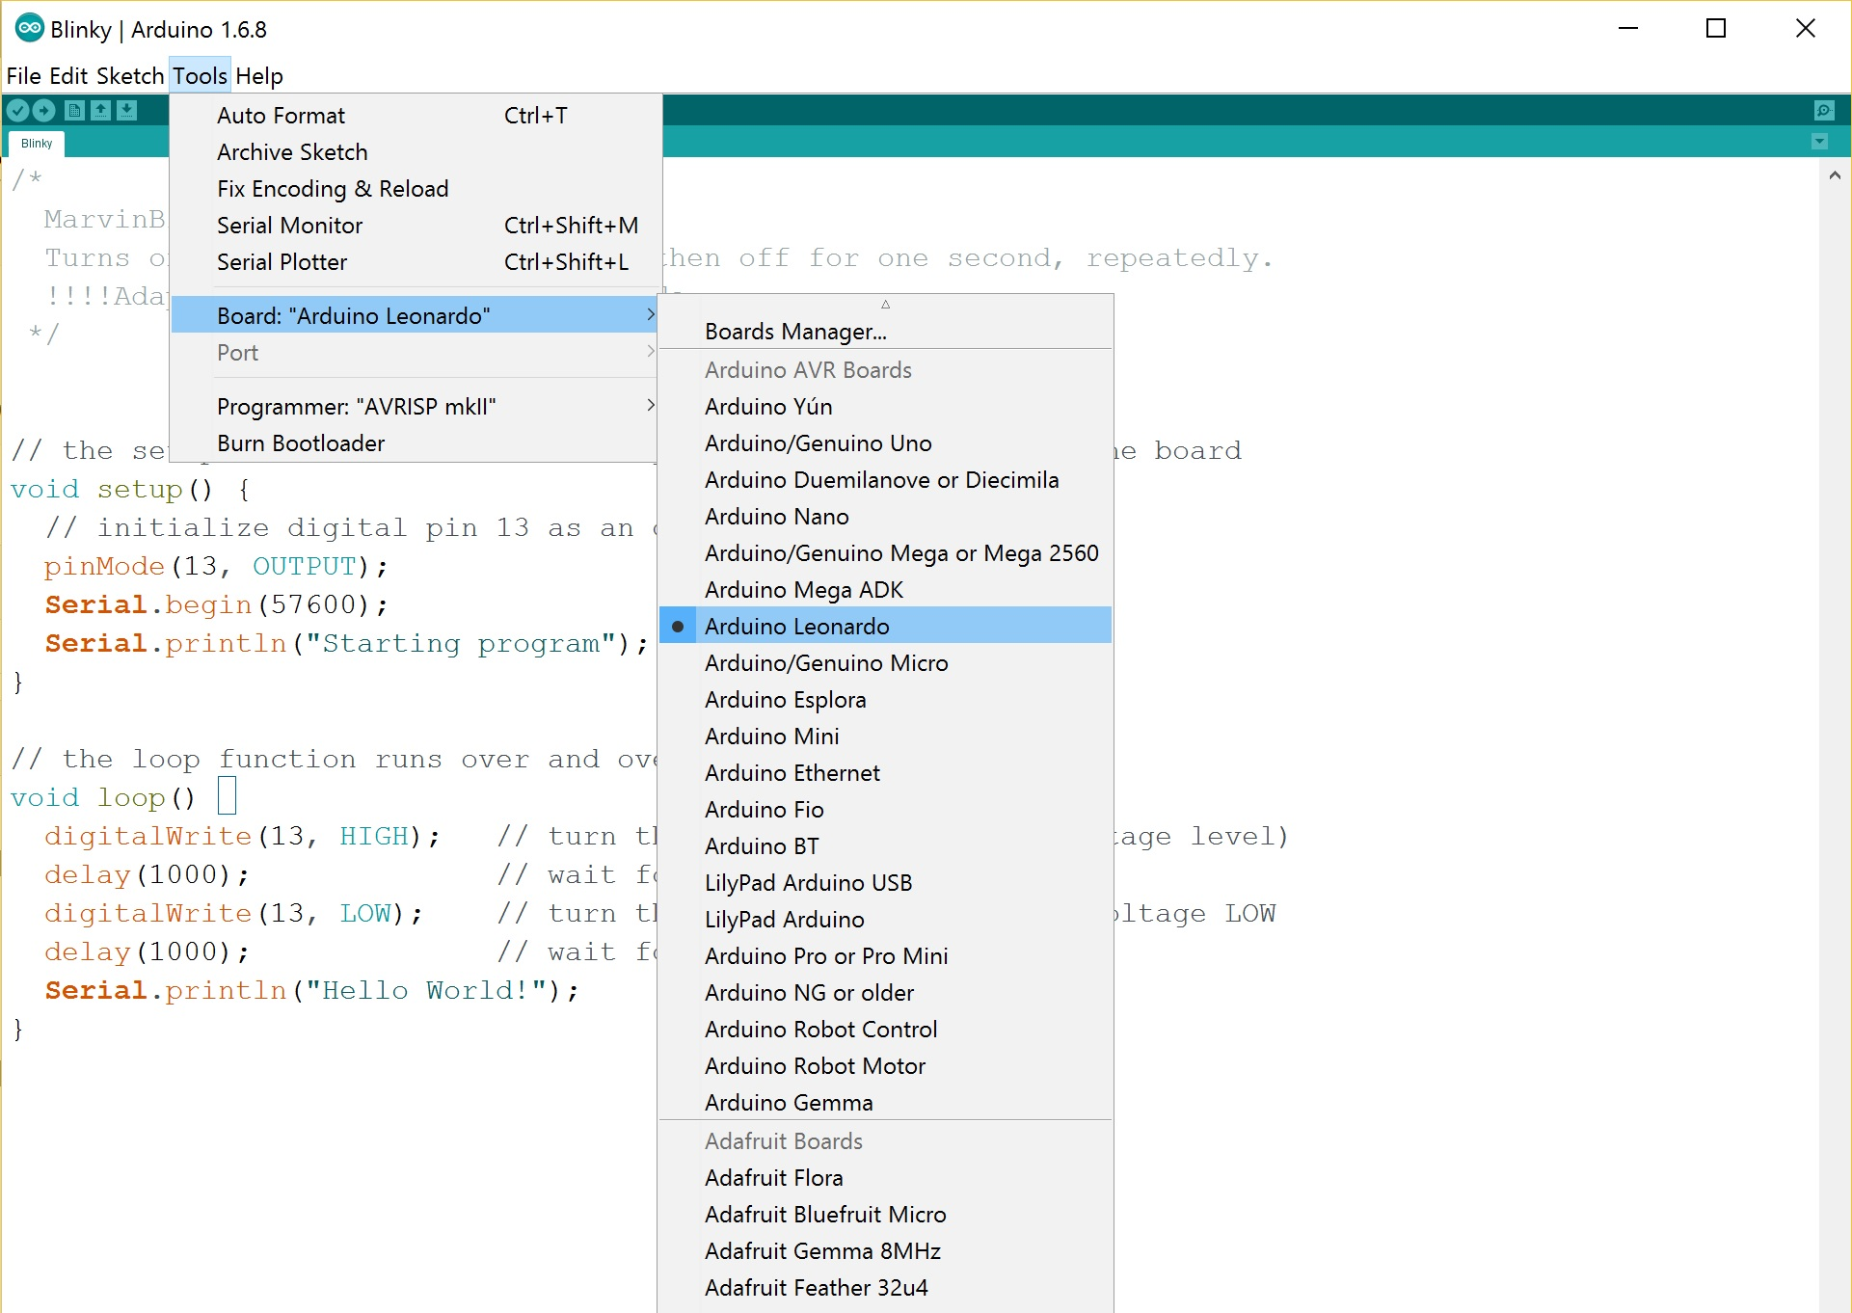Click the "void setup() {" code line

(131, 490)
